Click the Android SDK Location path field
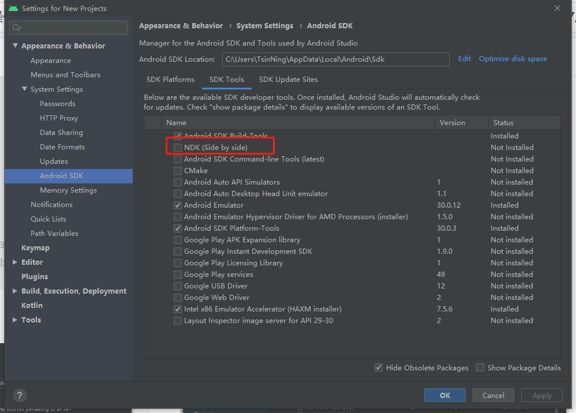The height and width of the screenshot is (413, 576). coord(335,59)
